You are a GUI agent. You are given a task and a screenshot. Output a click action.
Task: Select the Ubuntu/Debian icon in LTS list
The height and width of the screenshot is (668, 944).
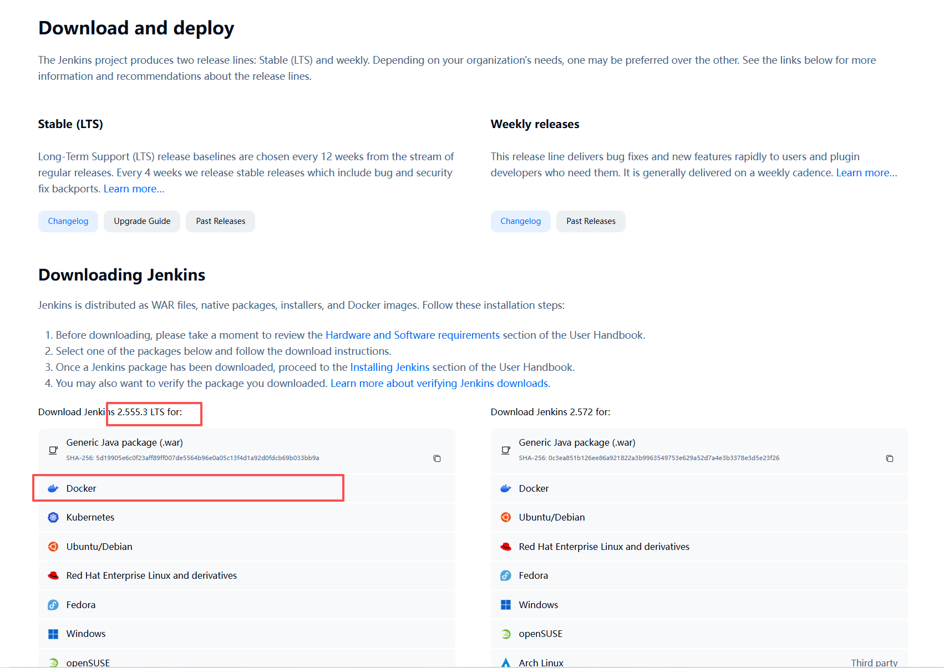(53, 547)
